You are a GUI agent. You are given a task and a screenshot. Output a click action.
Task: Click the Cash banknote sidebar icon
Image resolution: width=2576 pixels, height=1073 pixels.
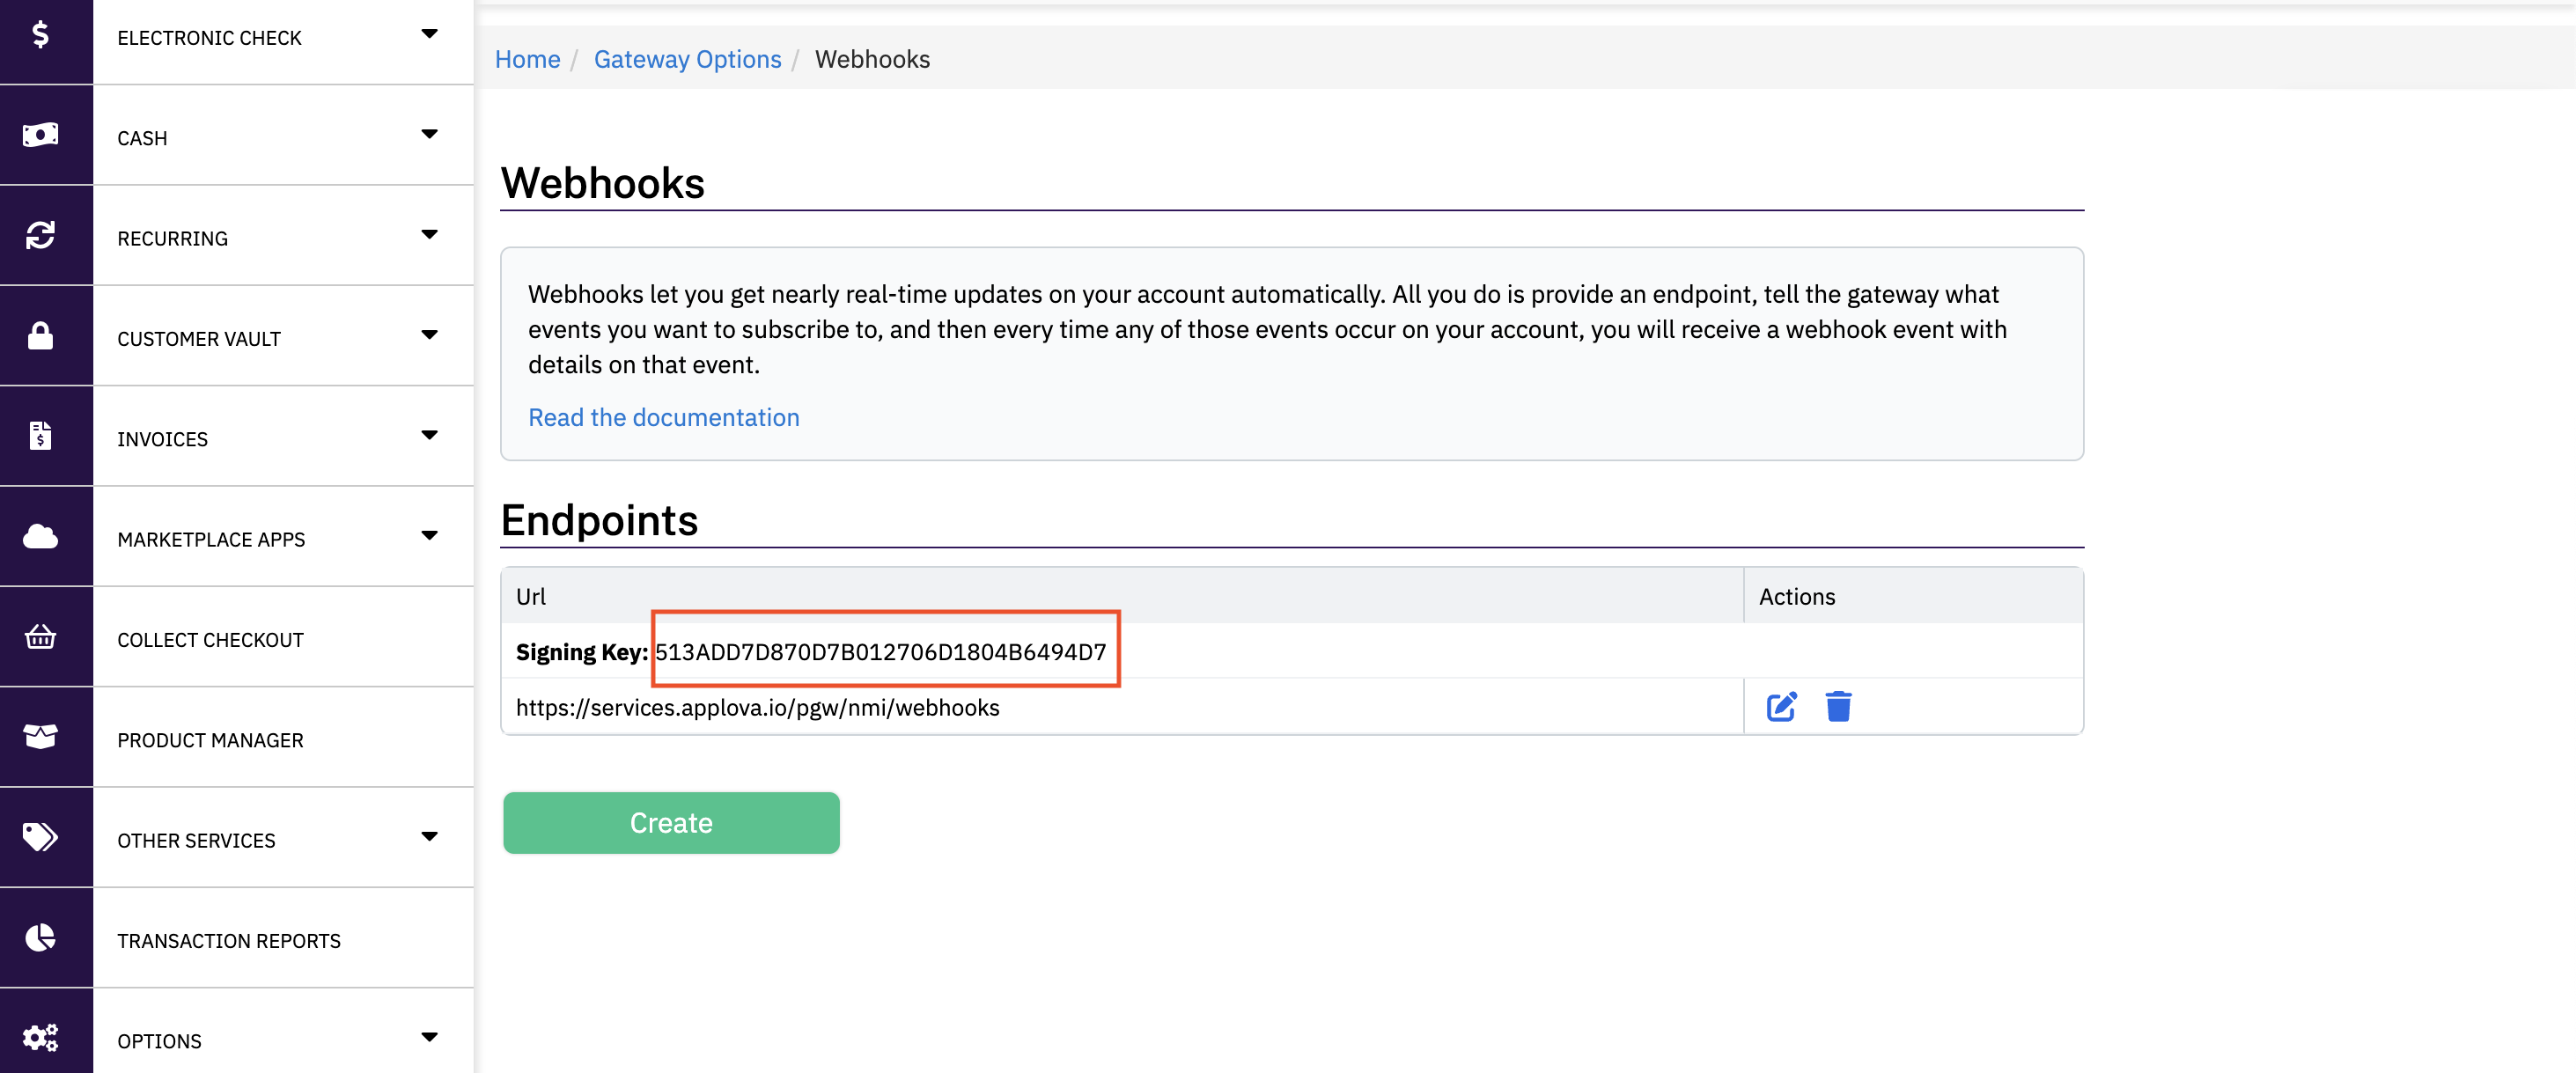click(x=40, y=135)
